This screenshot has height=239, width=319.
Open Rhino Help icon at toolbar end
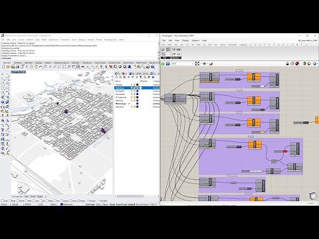(x=153, y=66)
